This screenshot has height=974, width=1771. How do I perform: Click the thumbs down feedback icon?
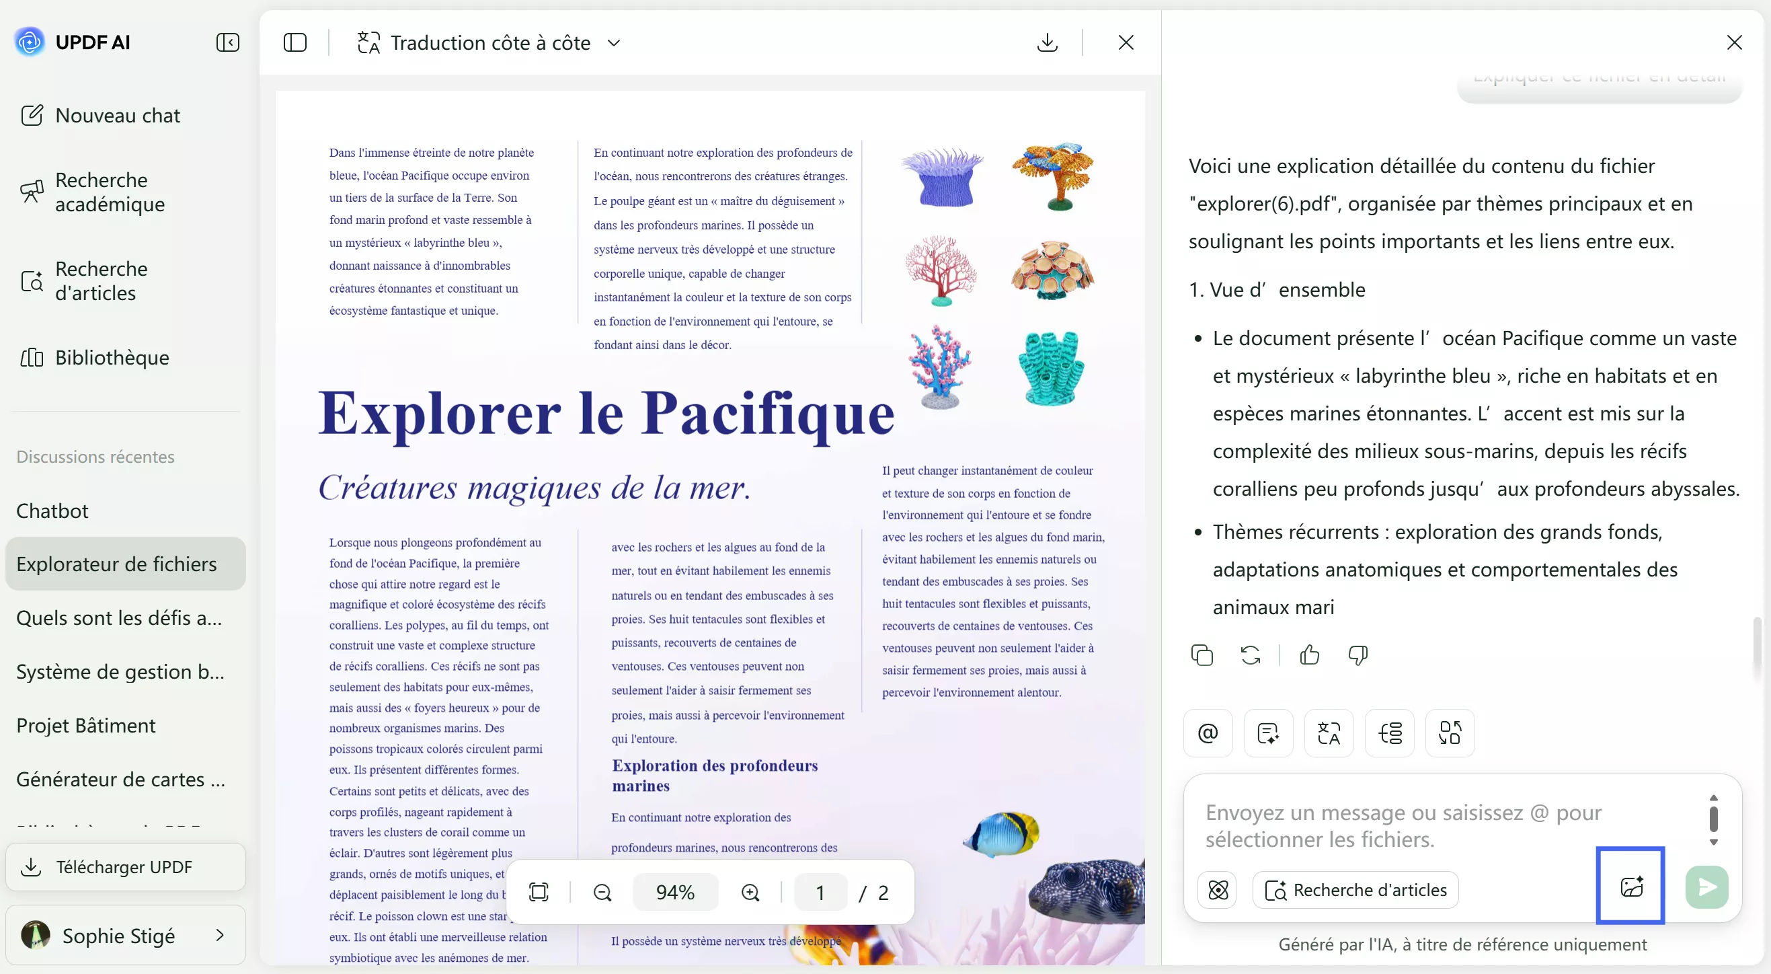pos(1357,655)
